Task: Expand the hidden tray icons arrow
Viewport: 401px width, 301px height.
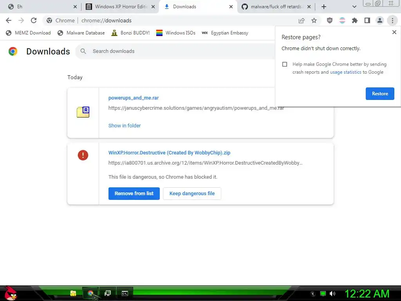Action: click(x=313, y=294)
